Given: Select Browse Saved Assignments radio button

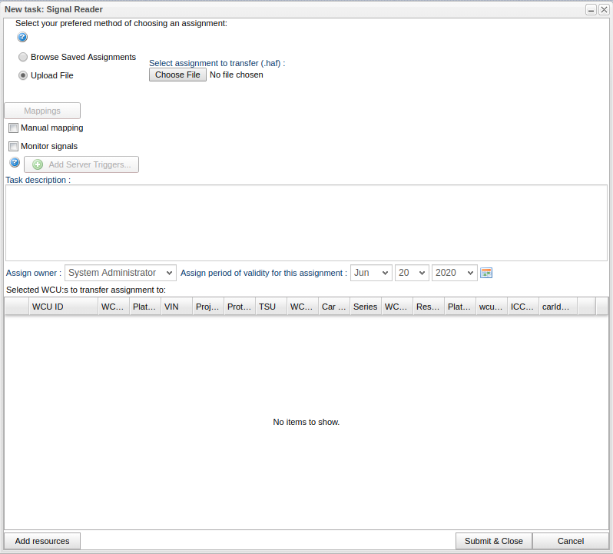Looking at the screenshot, I should (23, 57).
